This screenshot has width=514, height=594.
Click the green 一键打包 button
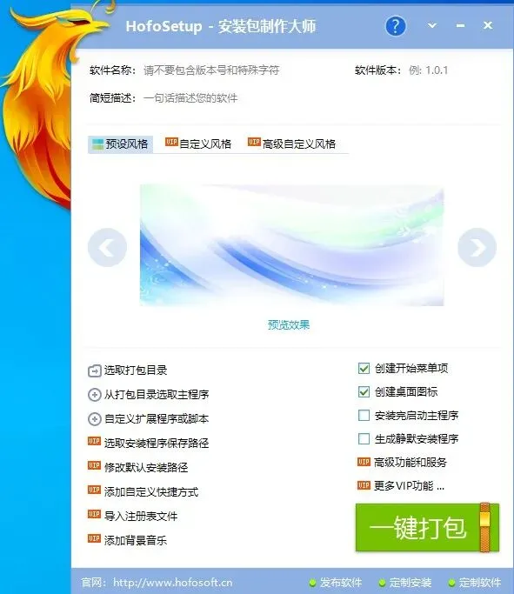pyautogui.click(x=427, y=527)
